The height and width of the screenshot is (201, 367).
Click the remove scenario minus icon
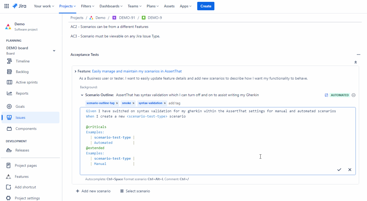[x=353, y=95]
